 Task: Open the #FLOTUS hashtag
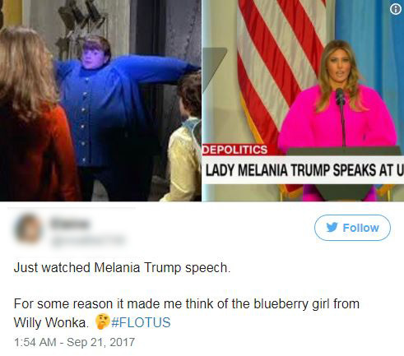(141, 322)
